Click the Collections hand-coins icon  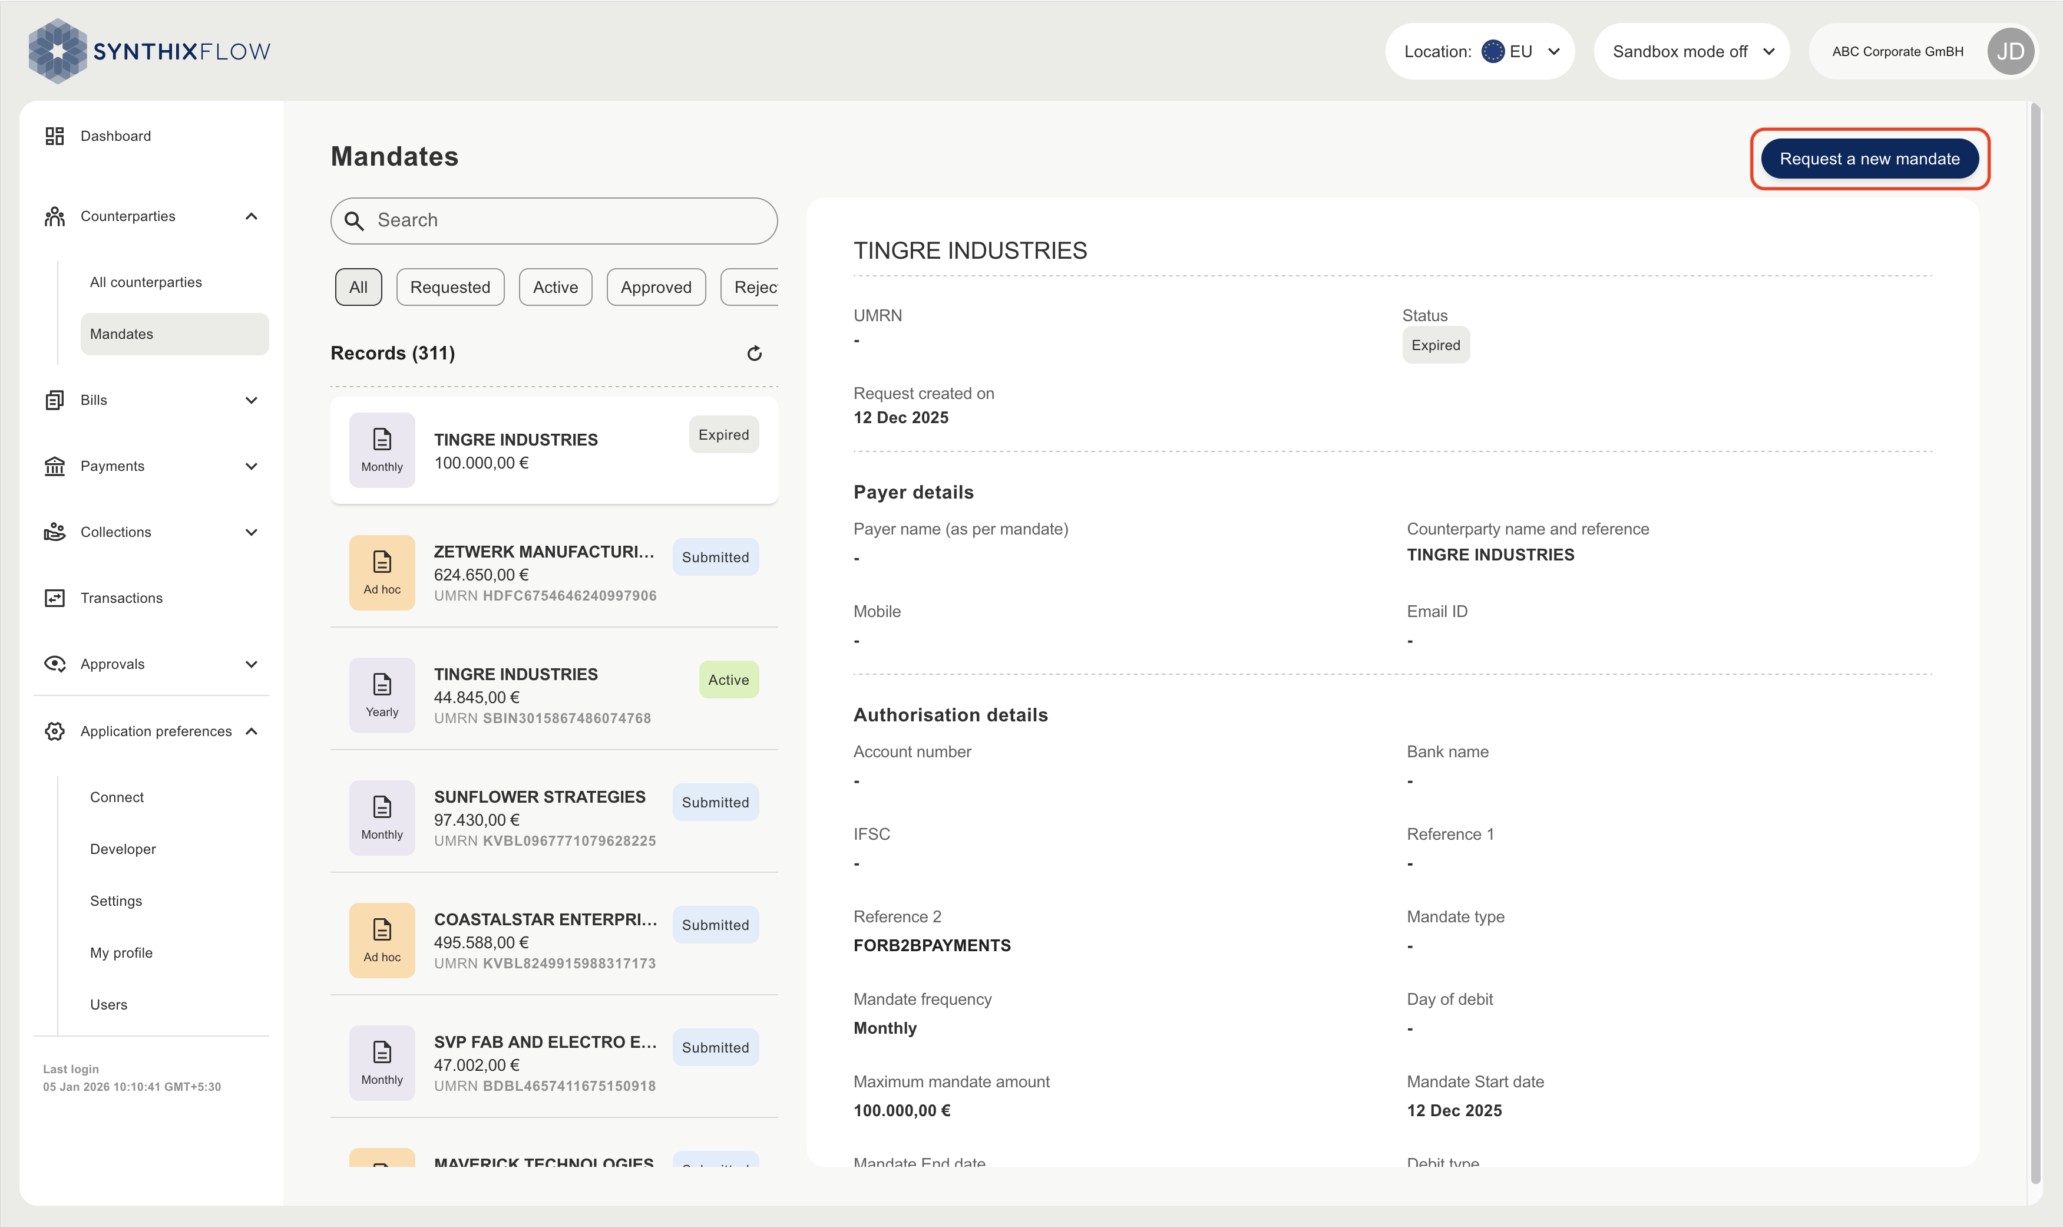tap(55, 532)
